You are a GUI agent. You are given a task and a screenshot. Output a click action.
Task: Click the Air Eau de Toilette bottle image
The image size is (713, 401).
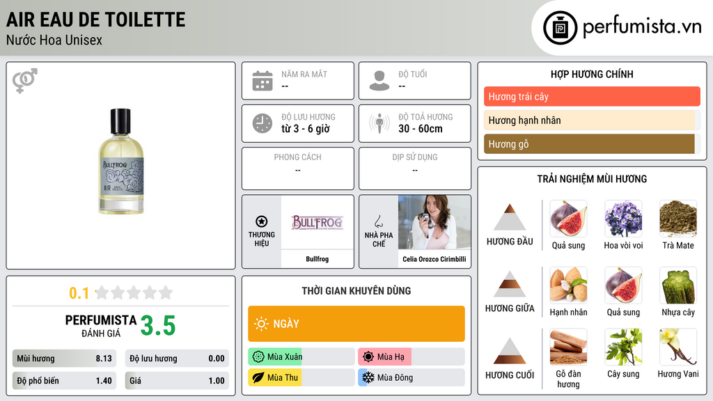121,162
